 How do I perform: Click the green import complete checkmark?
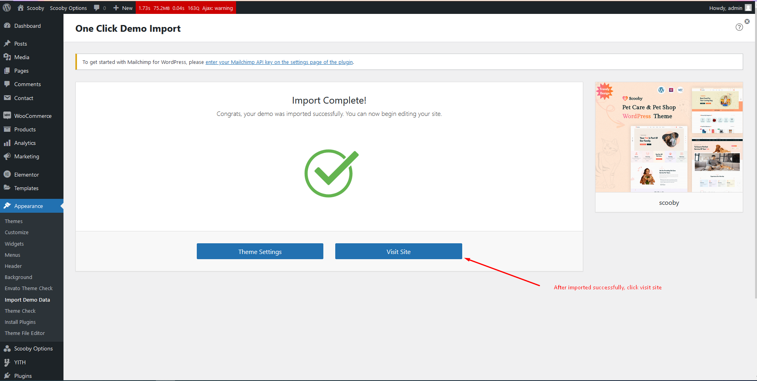click(331, 173)
